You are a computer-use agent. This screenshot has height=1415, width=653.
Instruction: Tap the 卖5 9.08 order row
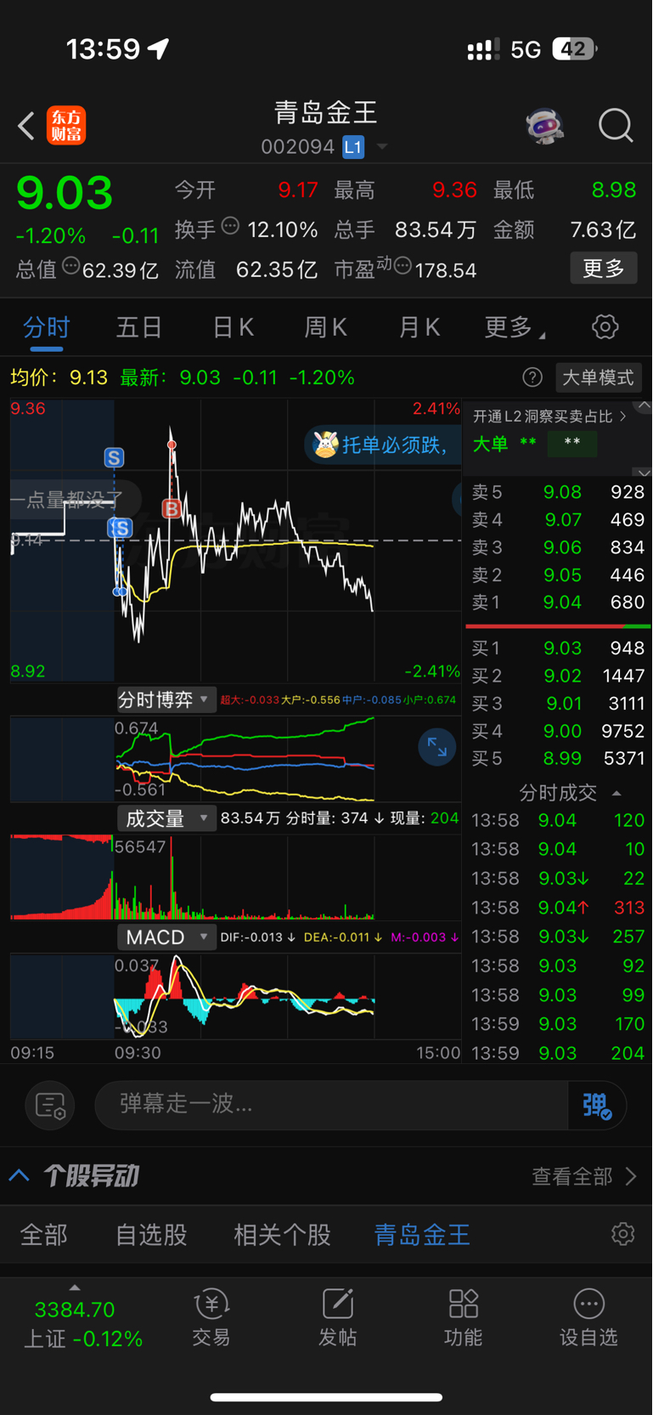coord(558,492)
